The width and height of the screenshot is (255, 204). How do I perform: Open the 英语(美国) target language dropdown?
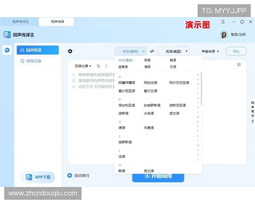pyautogui.click(x=173, y=51)
